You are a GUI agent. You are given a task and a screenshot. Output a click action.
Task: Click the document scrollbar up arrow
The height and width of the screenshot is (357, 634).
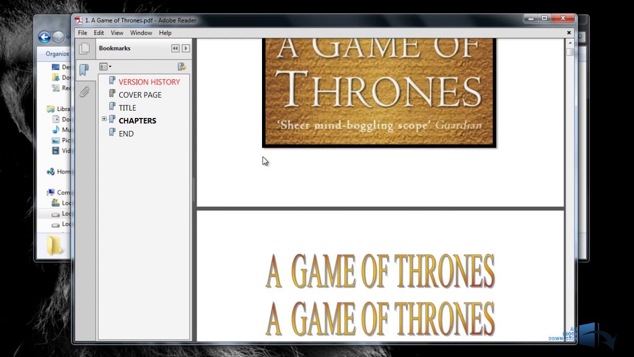(570, 43)
